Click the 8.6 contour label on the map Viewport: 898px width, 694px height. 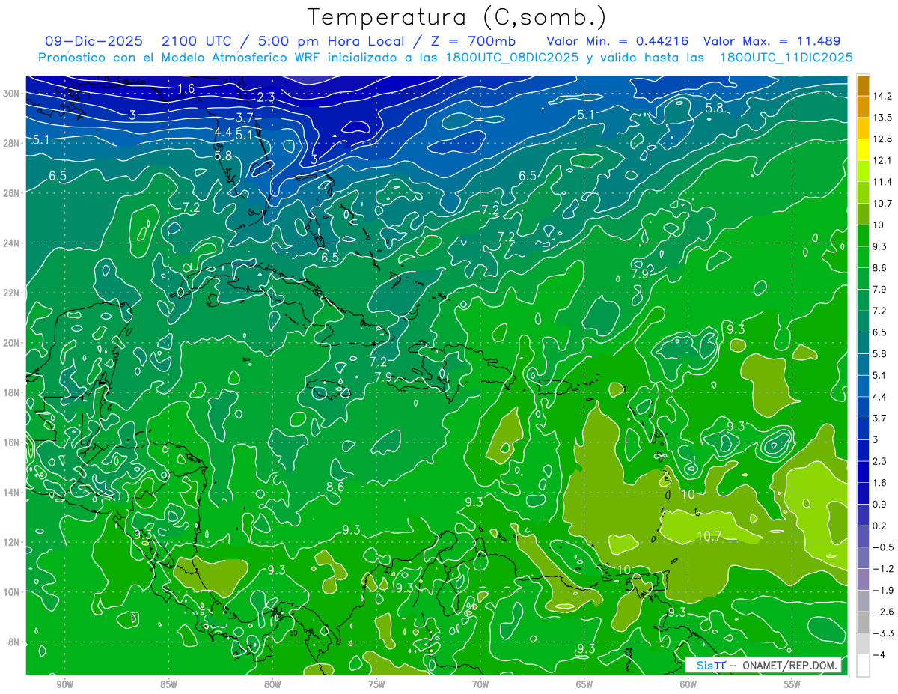(335, 487)
